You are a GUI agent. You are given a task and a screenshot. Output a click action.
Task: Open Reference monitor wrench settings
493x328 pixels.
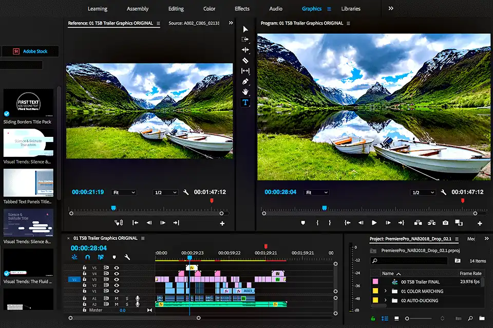pos(186,192)
